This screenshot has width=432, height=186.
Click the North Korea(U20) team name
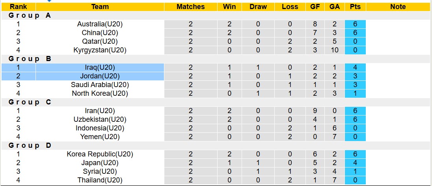point(100,93)
